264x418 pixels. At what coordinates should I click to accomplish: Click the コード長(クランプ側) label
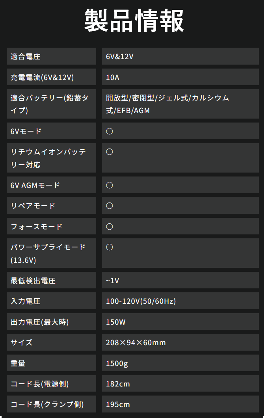(47, 404)
